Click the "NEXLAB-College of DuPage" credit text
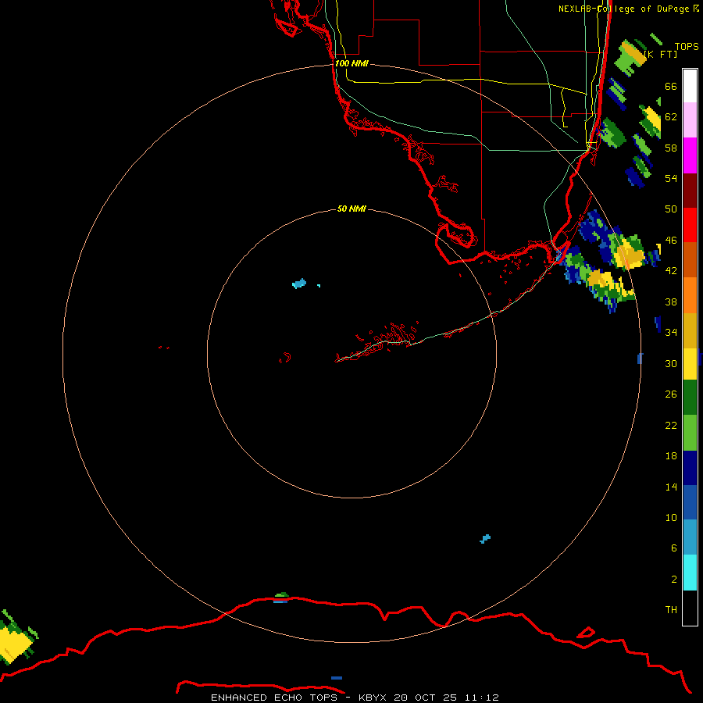The height and width of the screenshot is (703, 703). (x=623, y=9)
